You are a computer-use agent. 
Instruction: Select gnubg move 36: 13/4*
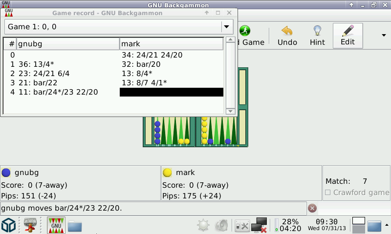pos(36,64)
